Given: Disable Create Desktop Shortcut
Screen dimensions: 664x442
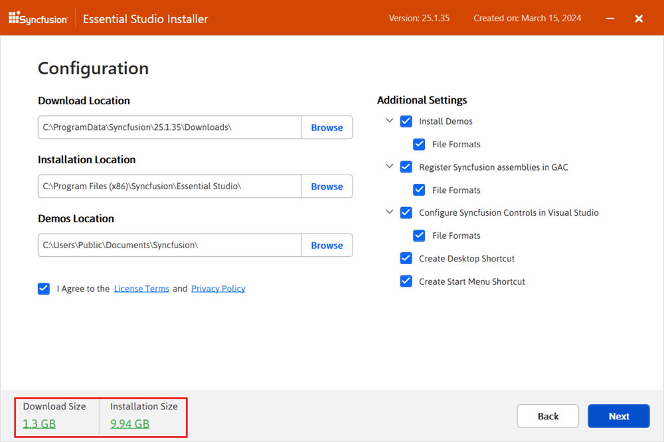Looking at the screenshot, I should tap(406, 258).
